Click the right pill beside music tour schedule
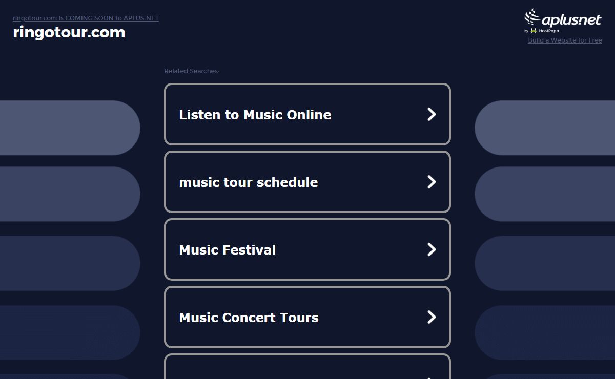Viewport: 615px width, 379px height. point(545,194)
